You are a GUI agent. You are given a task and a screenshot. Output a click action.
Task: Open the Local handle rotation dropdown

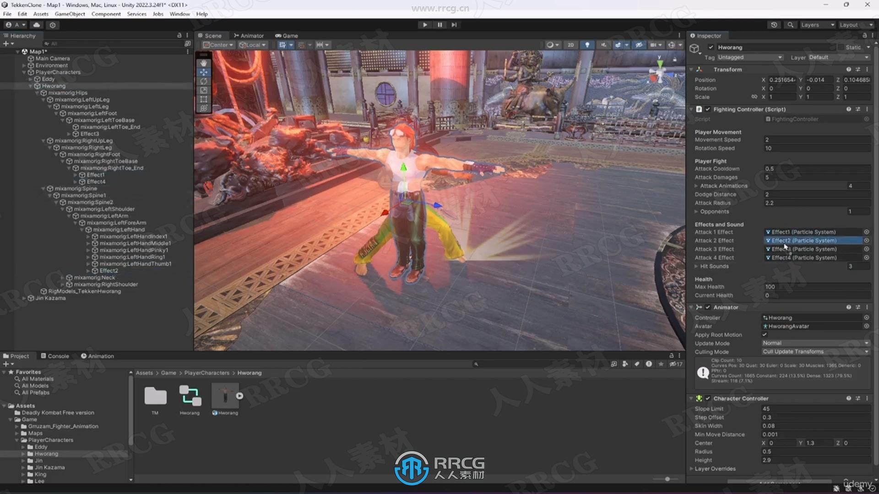click(x=253, y=45)
